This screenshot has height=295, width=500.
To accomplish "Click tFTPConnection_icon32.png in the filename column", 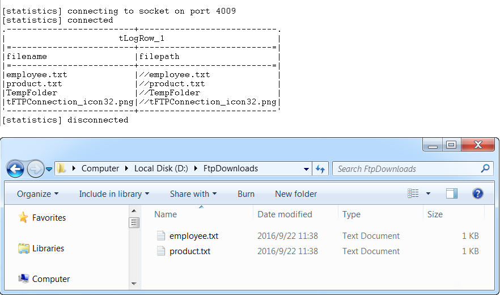I will (70, 102).
